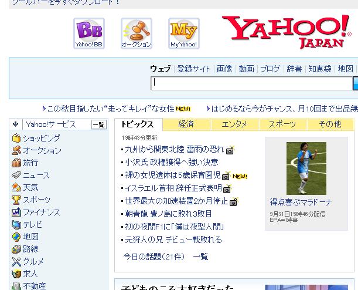The width and height of the screenshot is (358, 290).
Task: Open headline 元狩人の兄 デビュー戦敗れる
Action: point(173,240)
